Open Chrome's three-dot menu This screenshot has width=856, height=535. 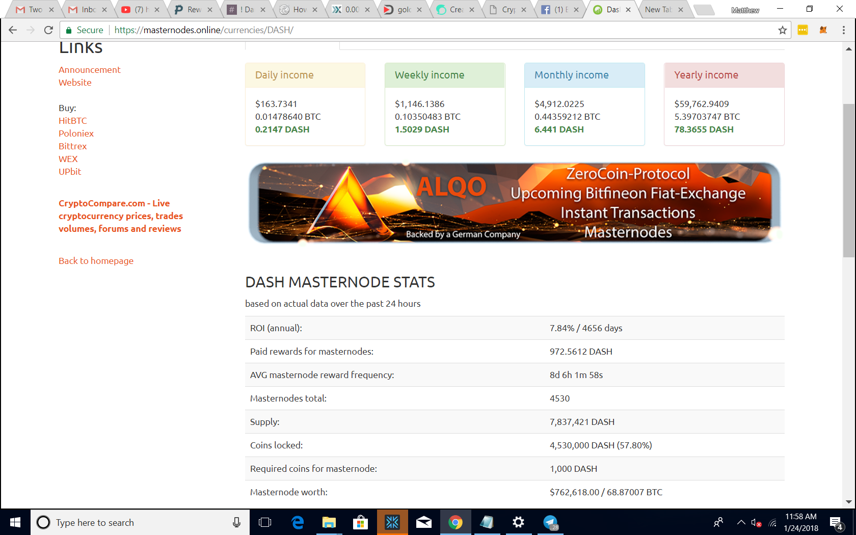(x=844, y=30)
